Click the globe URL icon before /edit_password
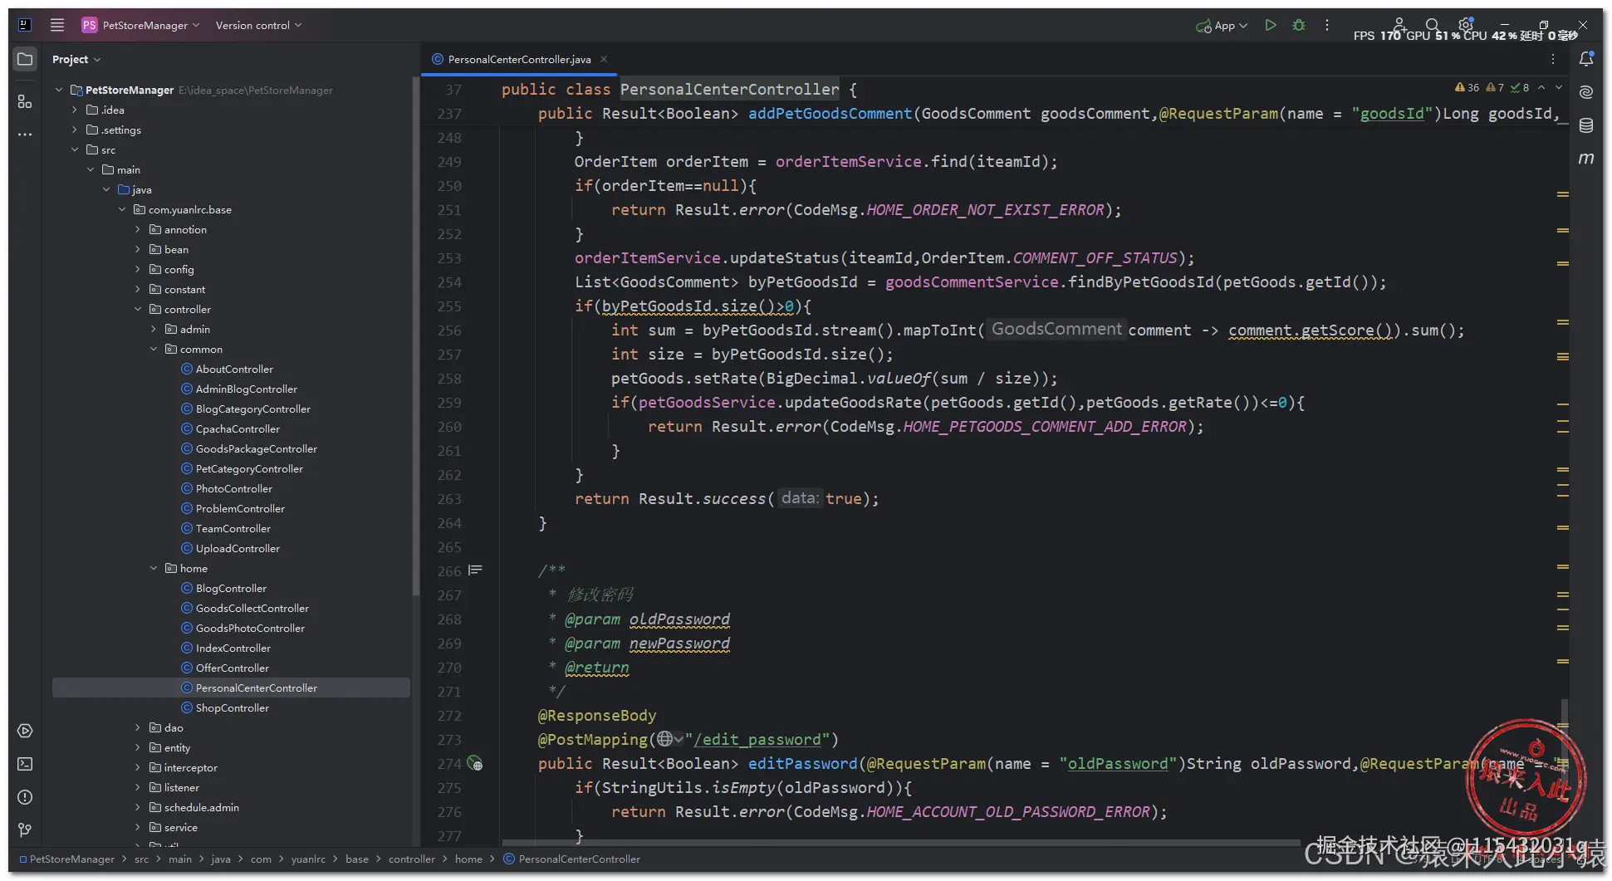This screenshot has height=881, width=1612. (x=664, y=739)
